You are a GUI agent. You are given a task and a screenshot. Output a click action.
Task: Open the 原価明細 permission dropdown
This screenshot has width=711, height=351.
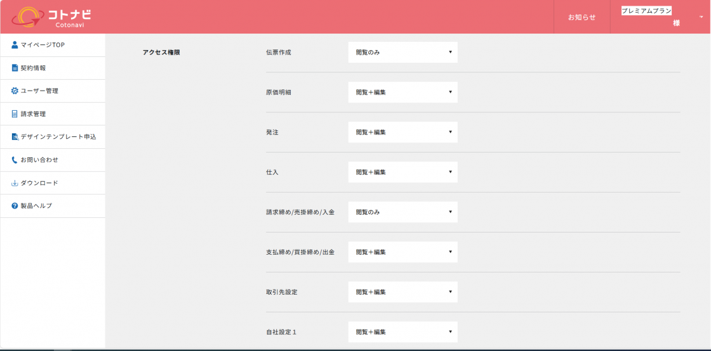402,92
